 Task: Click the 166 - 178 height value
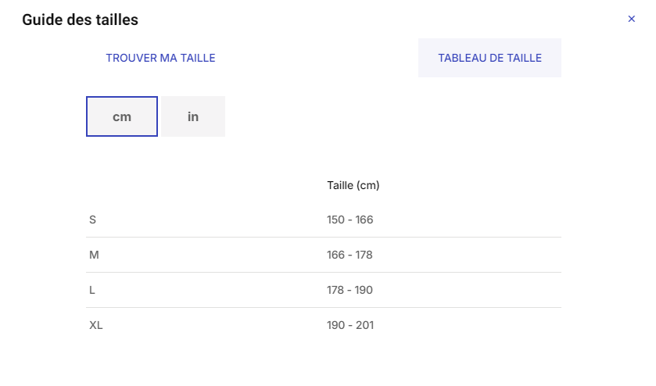point(350,255)
